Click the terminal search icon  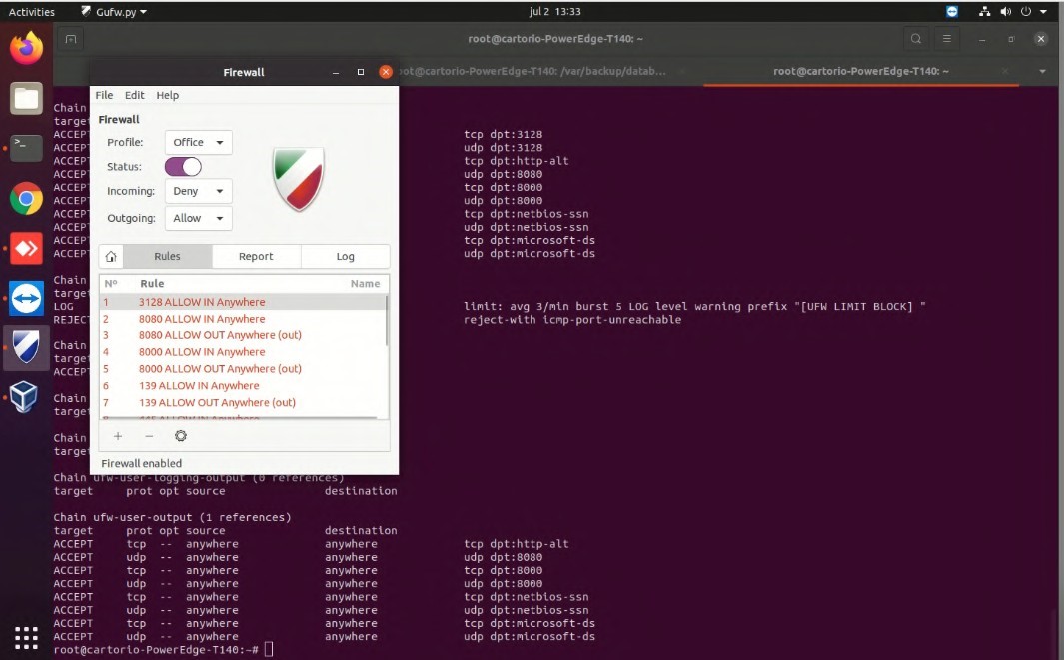(x=915, y=39)
